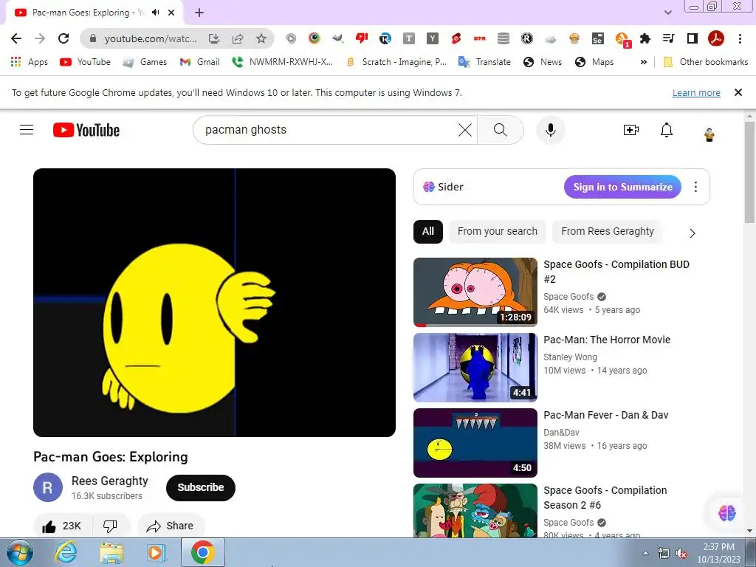Screen dimensions: 756x567
Task: Click Learn more about Chrome updates
Action: coord(696,92)
